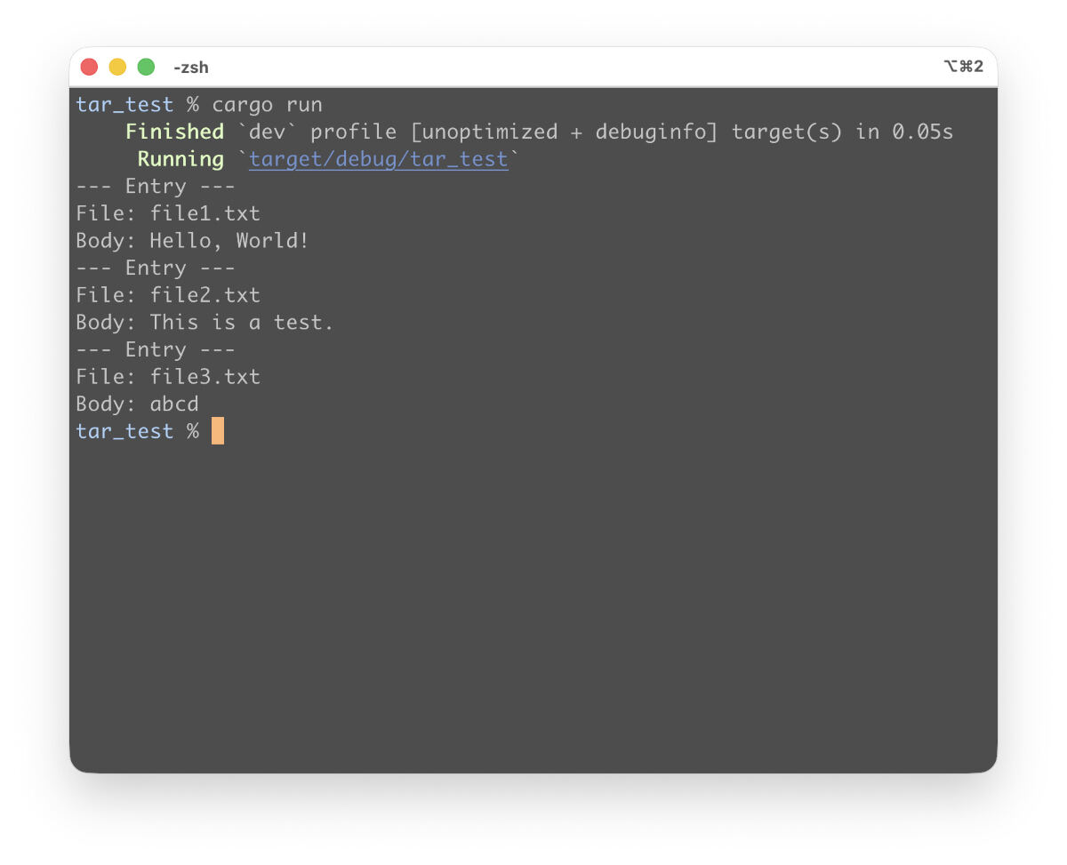Click the -zsh window title

pyautogui.click(x=191, y=68)
